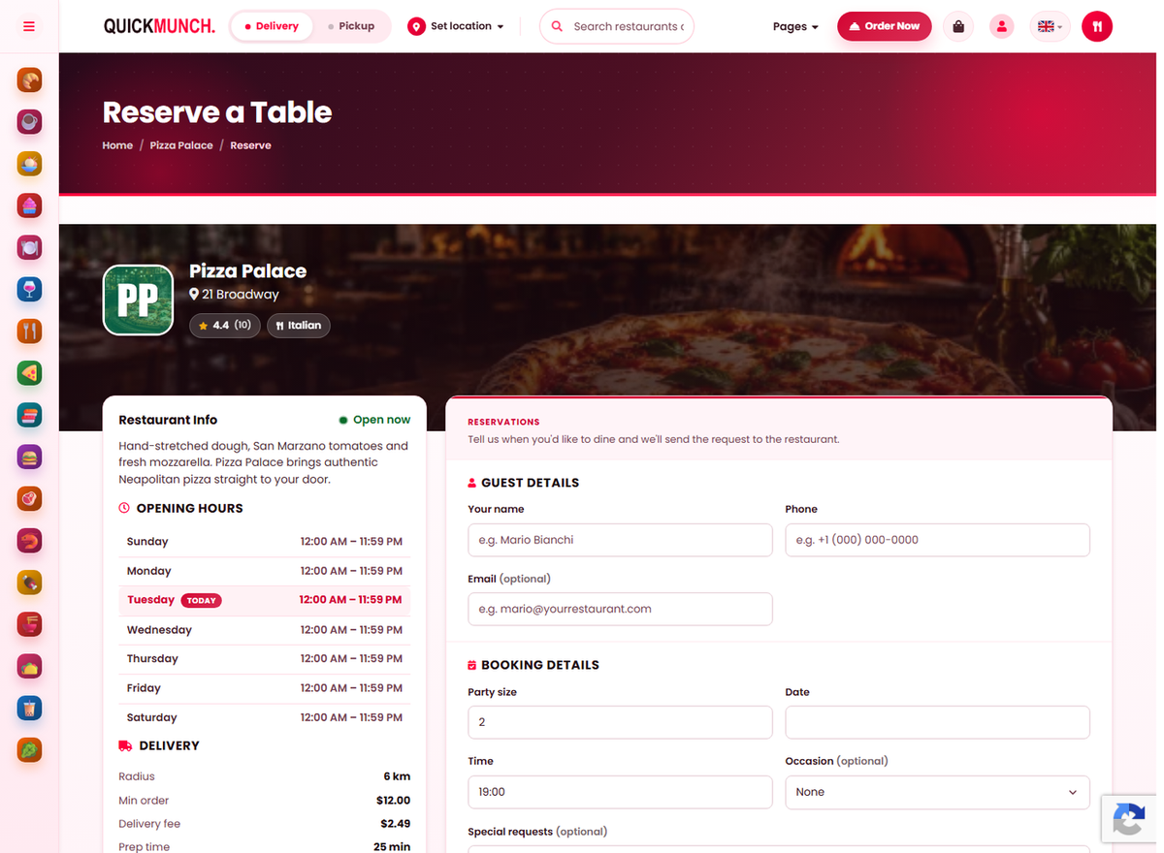
Task: Select the shrimp seafood category icon
Action: click(29, 540)
